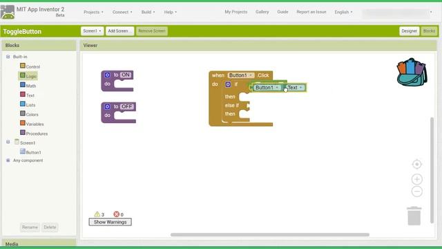Click the trash can icon
This screenshot has width=442, height=249.
pos(414,216)
